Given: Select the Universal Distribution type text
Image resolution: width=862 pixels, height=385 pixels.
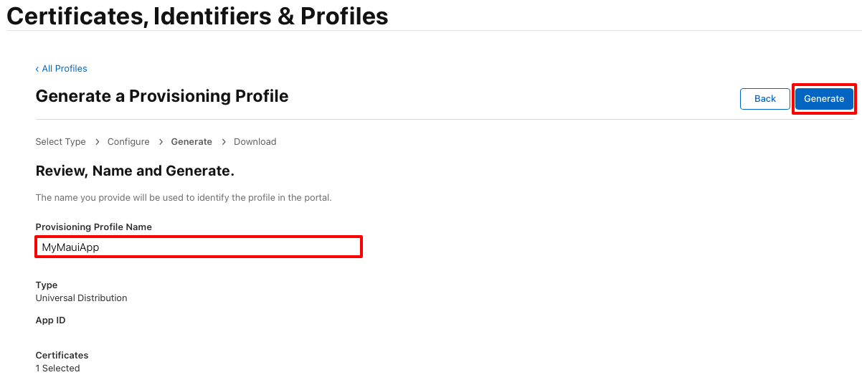Looking at the screenshot, I should point(81,298).
